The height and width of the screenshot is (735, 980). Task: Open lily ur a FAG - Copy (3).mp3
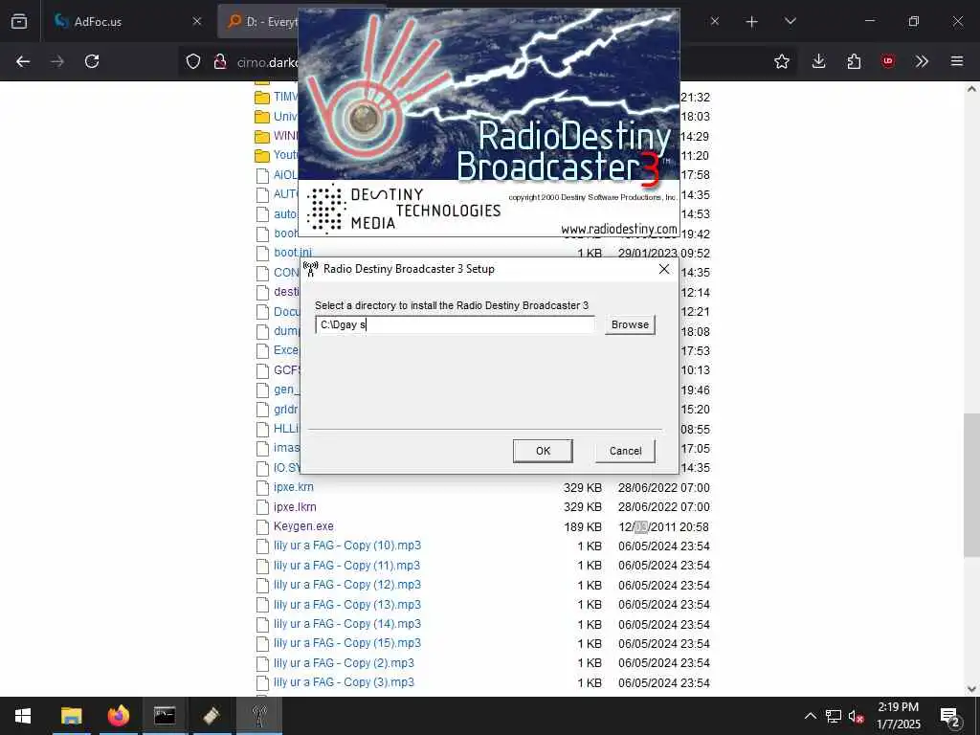344,681
